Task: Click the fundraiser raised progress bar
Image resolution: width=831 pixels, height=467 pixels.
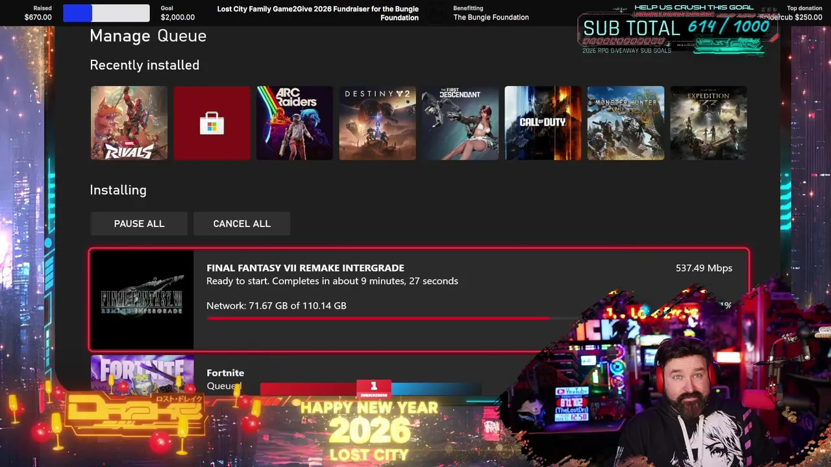Action: pyautogui.click(x=106, y=13)
